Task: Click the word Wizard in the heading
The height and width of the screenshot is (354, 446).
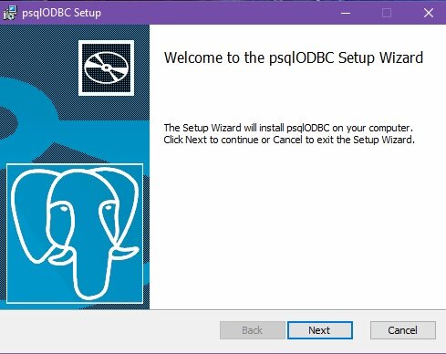Action: [401, 57]
